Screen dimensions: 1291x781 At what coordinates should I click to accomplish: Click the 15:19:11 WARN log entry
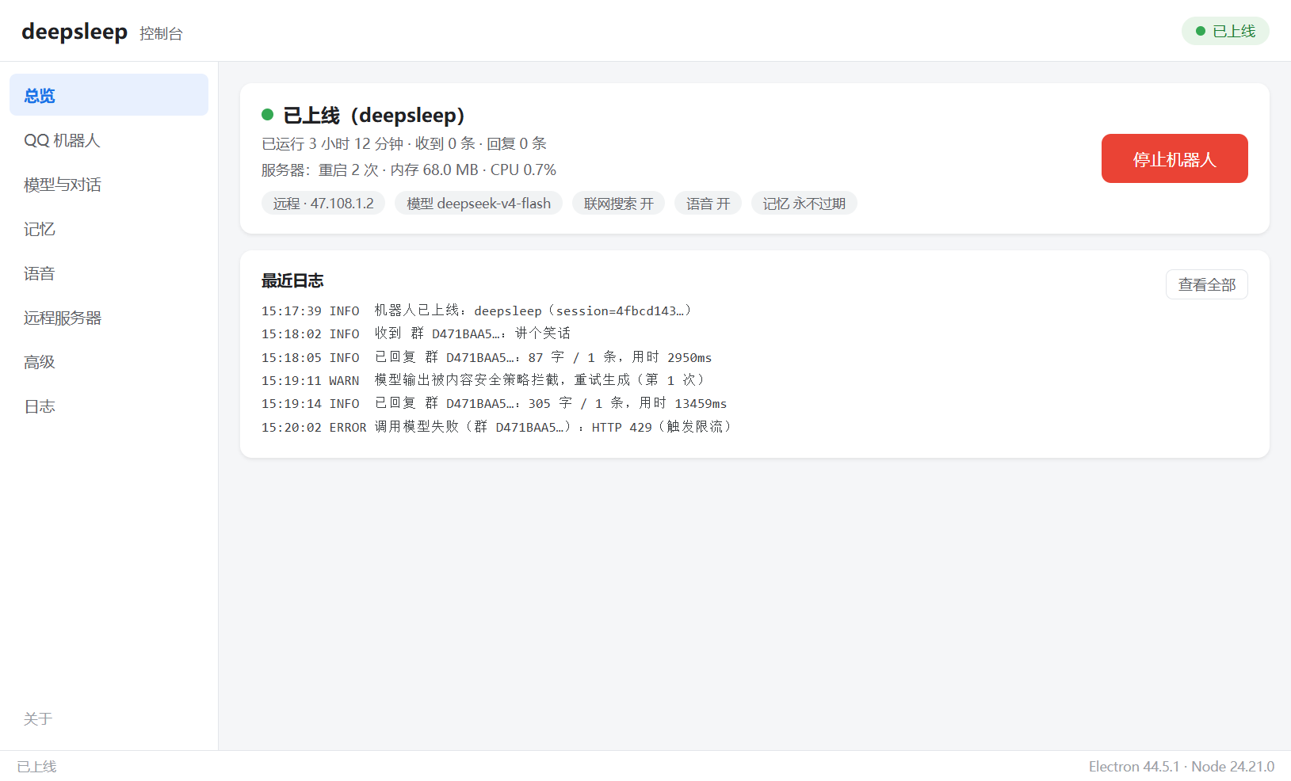(x=483, y=380)
